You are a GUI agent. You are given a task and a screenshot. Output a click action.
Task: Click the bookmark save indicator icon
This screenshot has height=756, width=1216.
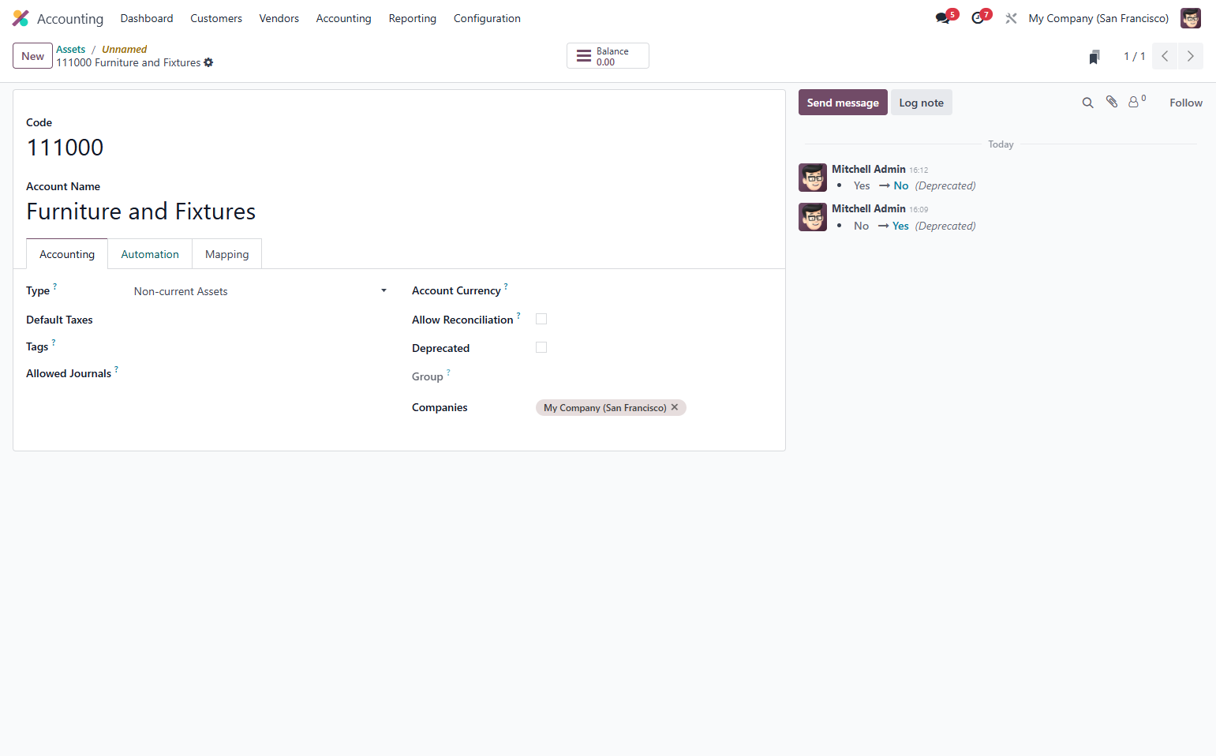(x=1094, y=57)
